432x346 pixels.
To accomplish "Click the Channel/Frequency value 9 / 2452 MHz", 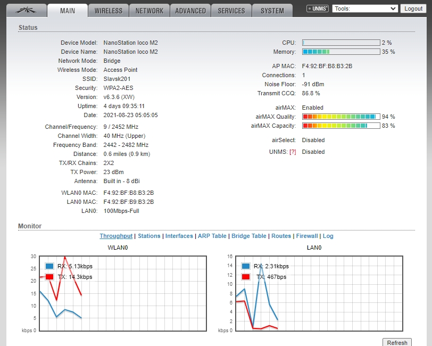I will [121, 127].
